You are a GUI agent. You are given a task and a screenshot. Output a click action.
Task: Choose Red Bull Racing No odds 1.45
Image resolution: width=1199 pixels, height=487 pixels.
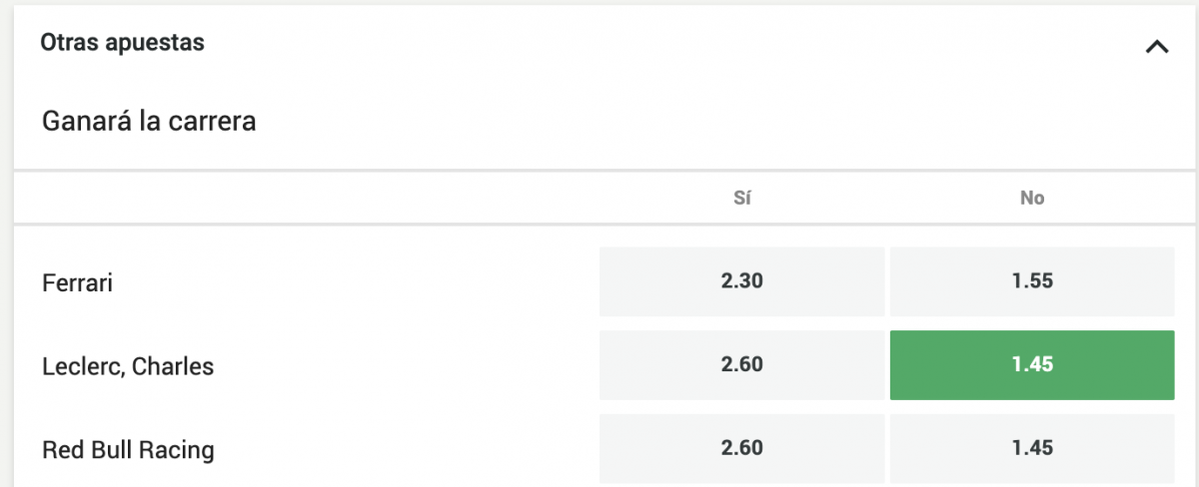[x=1032, y=449]
